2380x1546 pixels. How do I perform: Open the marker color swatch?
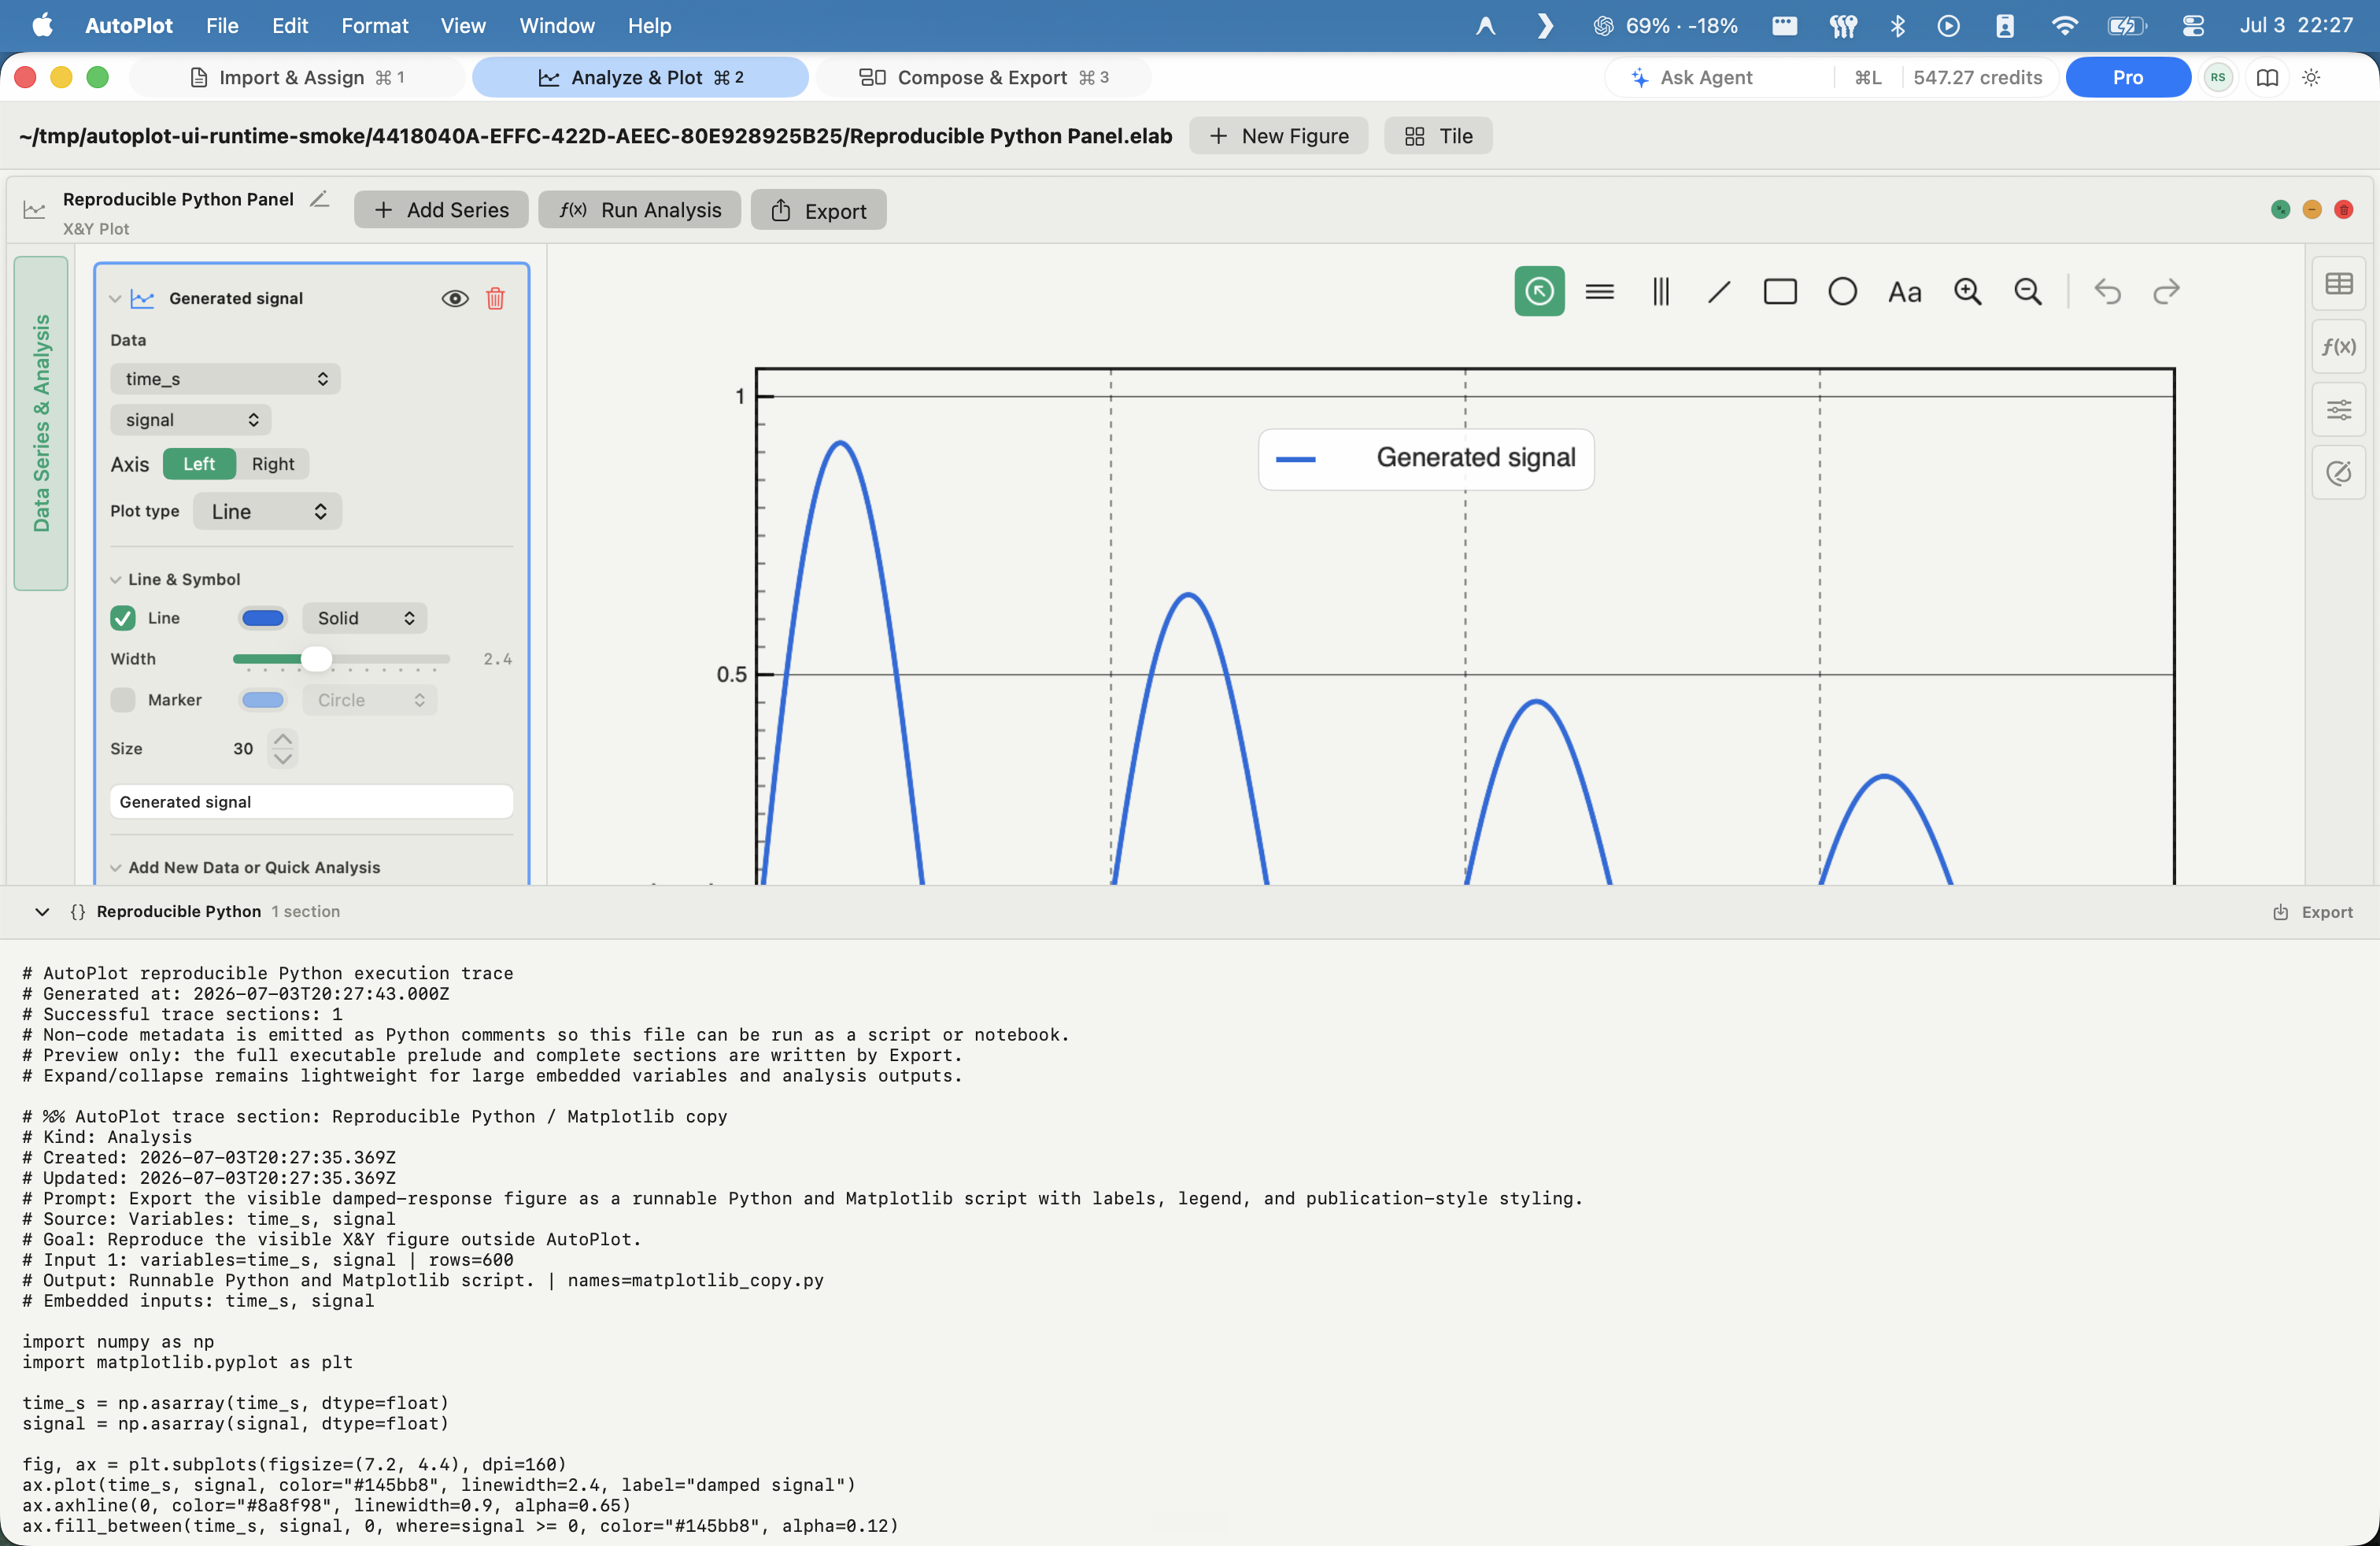pyautogui.click(x=263, y=700)
